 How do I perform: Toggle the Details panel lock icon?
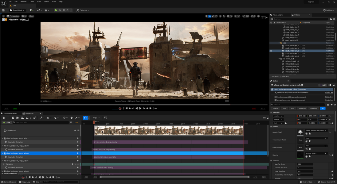pyautogui.click(x=334, y=85)
